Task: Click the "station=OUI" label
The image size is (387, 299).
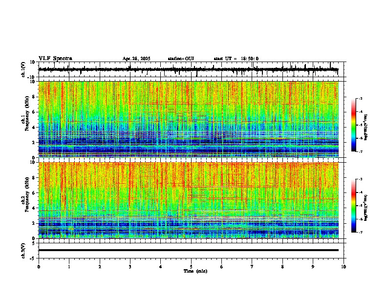Action: point(181,59)
